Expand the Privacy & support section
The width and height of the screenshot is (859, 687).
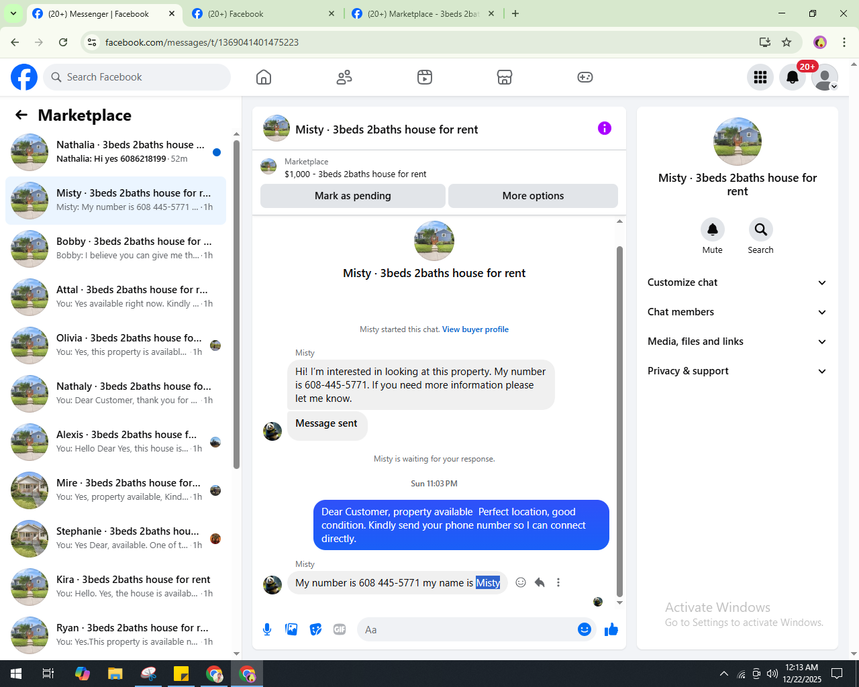[737, 371]
